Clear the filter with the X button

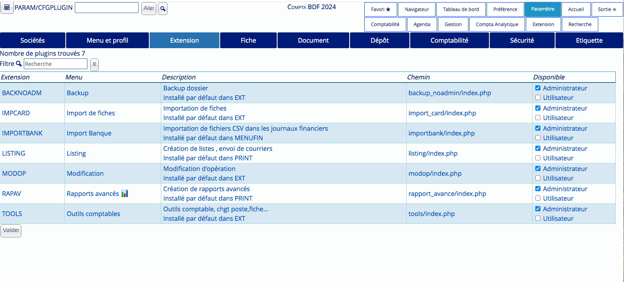pyautogui.click(x=94, y=64)
